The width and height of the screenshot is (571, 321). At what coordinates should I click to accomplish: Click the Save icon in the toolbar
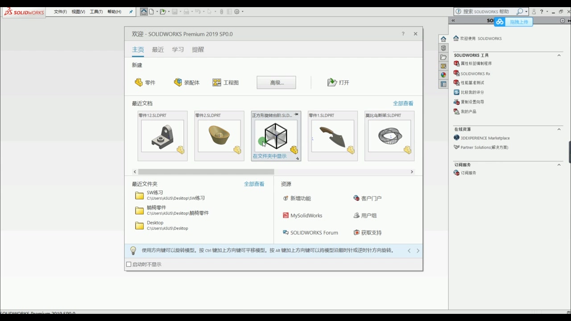click(175, 12)
